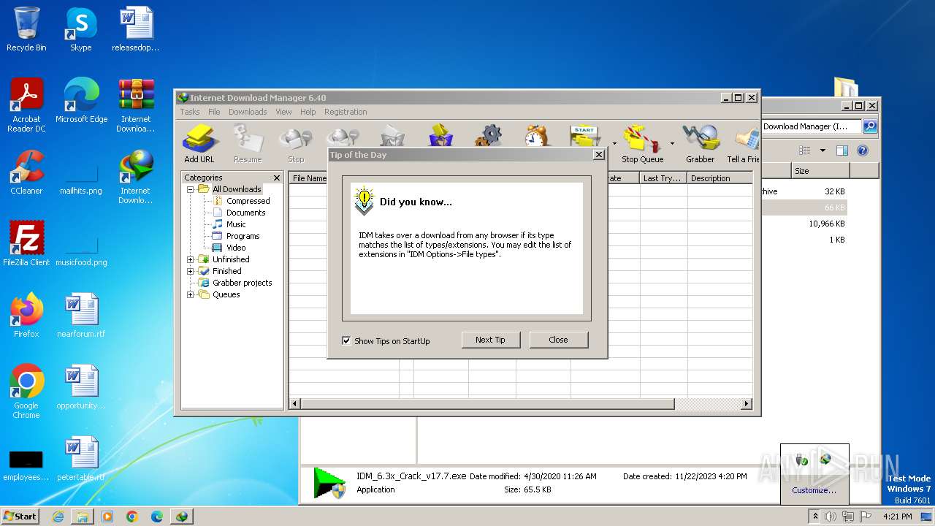Click the Delete Completed toolbar icon
935x526 pixels.
coord(440,136)
